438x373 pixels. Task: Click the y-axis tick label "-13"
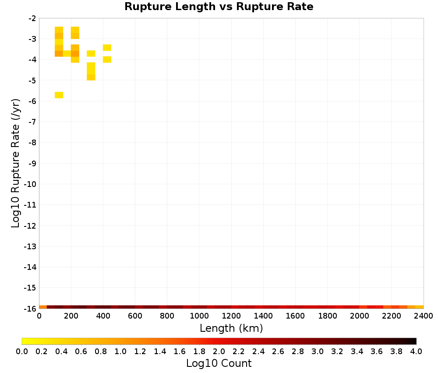[30, 247]
